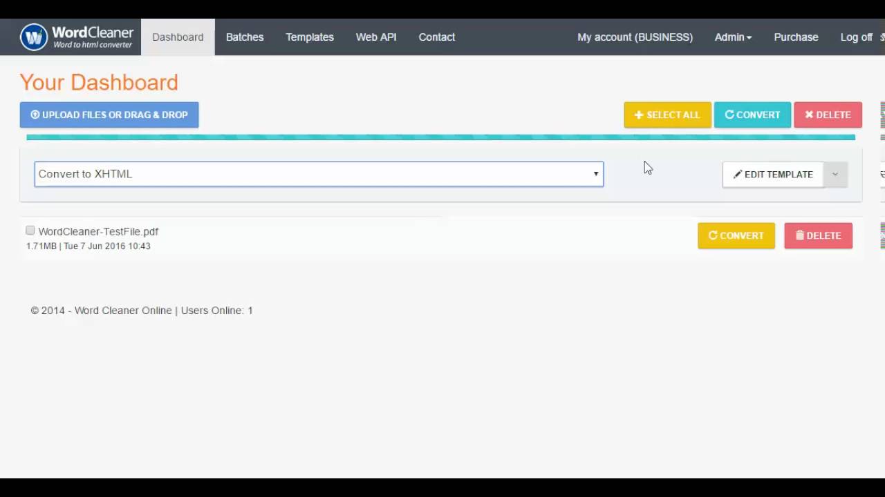Expand the arrow next to Edit Template
885x497 pixels.
835,175
